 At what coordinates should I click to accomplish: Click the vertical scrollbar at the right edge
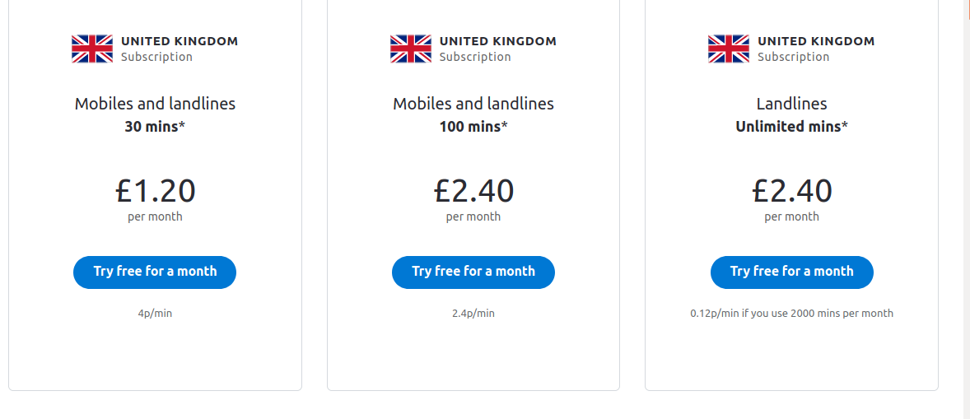point(965,209)
